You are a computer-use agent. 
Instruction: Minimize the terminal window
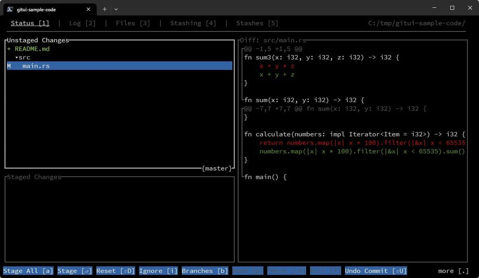coord(434,8)
